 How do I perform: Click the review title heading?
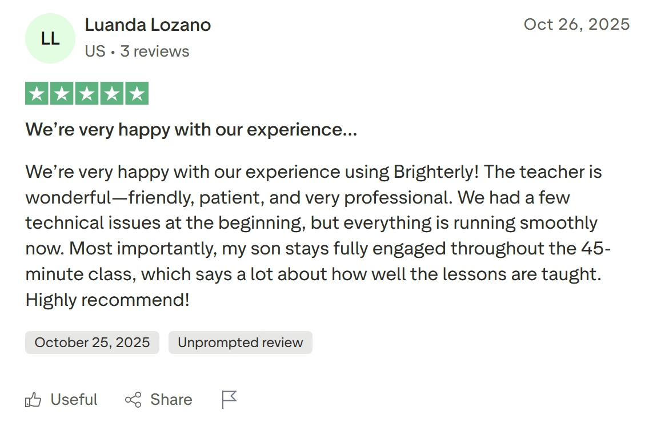191,129
